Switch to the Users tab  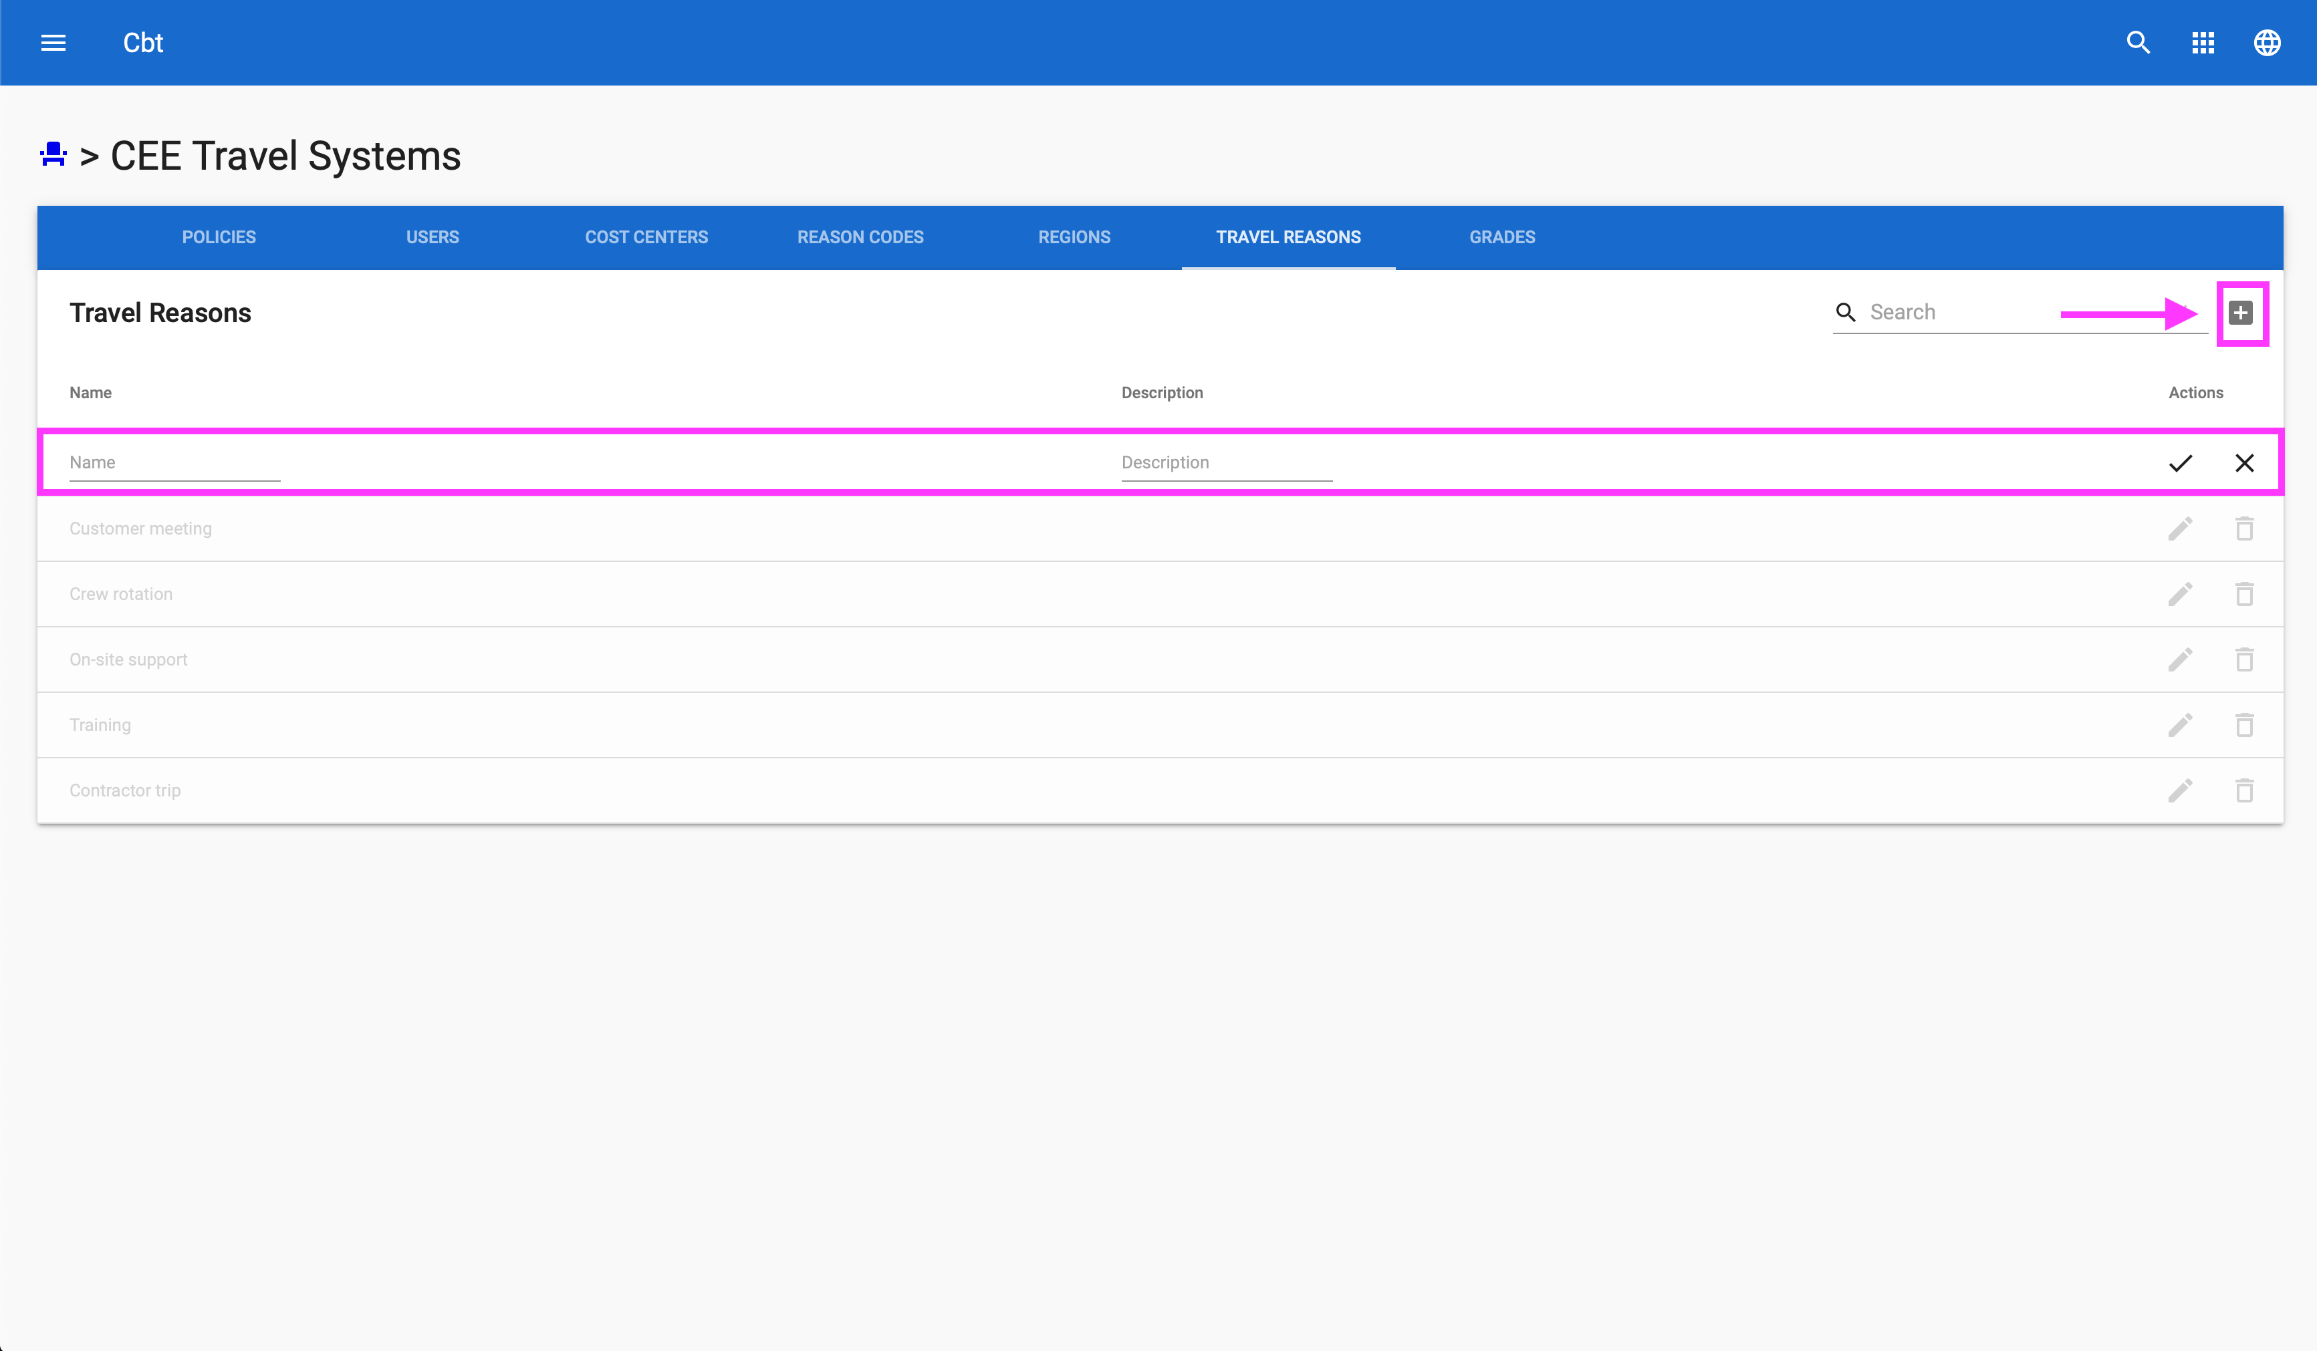[432, 237]
